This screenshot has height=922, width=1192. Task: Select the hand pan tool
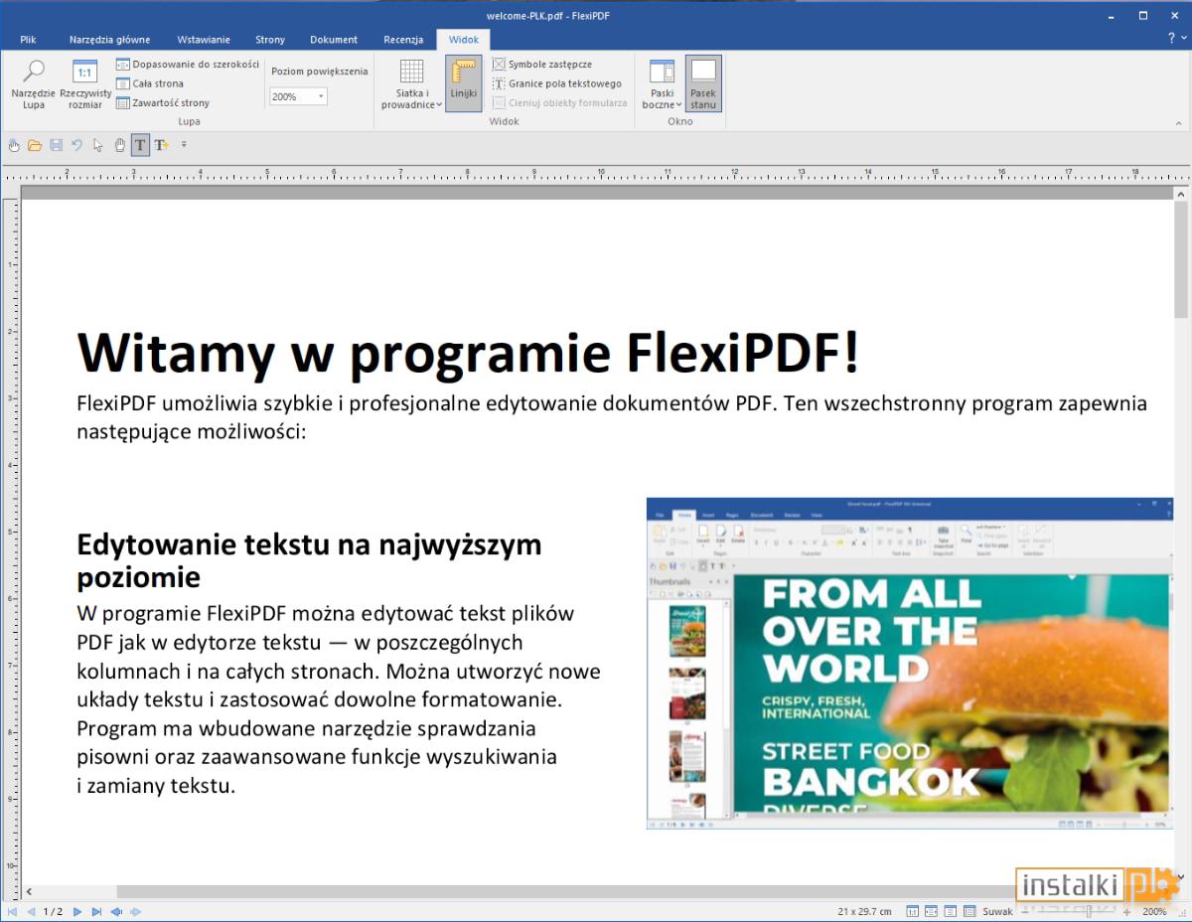click(x=119, y=145)
